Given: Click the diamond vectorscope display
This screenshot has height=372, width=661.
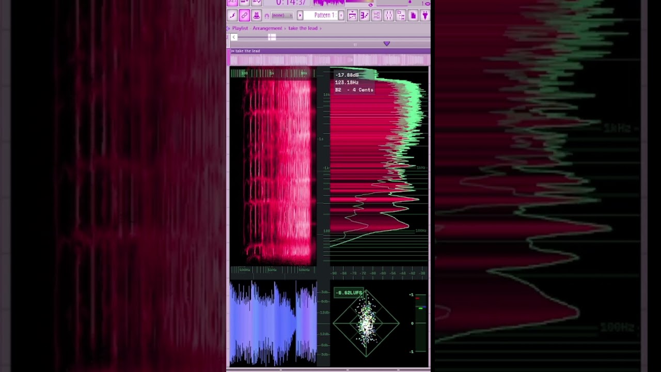Looking at the screenshot, I should 366,323.
